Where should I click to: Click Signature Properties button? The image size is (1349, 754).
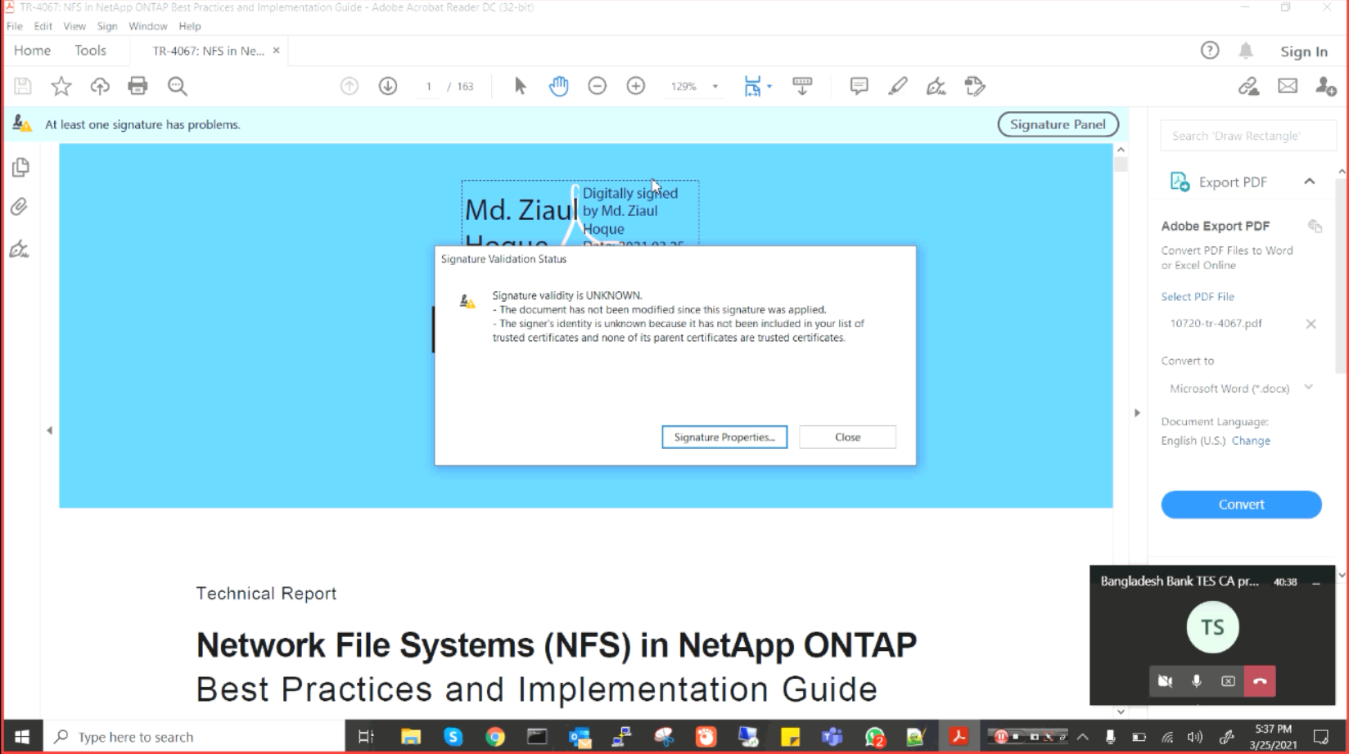pos(724,437)
